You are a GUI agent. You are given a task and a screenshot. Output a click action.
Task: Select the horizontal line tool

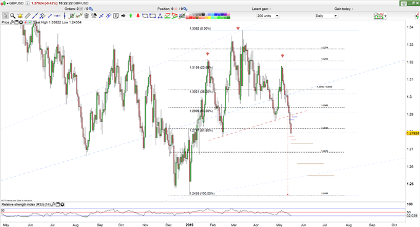57,16
